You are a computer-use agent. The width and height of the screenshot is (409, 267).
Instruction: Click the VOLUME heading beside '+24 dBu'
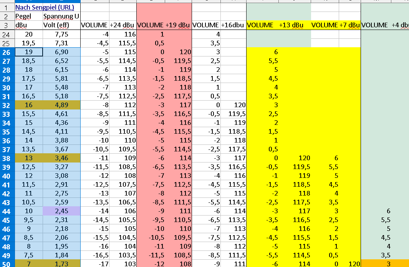tap(95, 25)
